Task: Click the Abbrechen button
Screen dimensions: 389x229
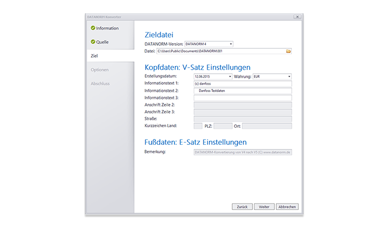Action: tap(287, 207)
